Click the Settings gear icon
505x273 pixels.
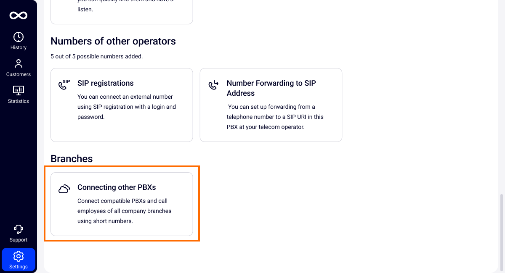(x=19, y=256)
